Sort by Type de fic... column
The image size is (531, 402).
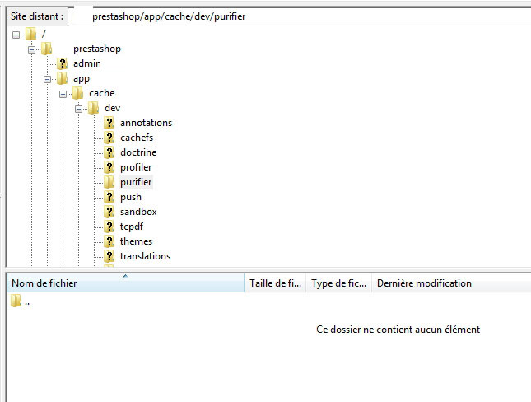(338, 283)
